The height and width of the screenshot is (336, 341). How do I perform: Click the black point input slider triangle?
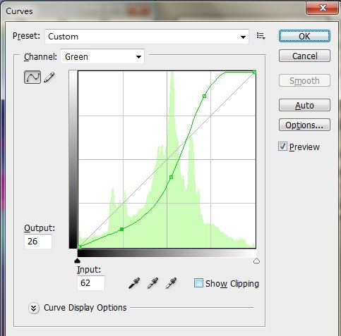pos(77,261)
